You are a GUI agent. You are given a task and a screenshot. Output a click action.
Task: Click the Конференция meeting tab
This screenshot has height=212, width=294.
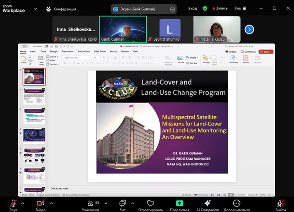click(61, 9)
